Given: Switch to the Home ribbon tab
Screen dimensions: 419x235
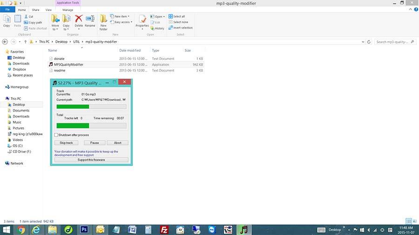Looking at the screenshot, I should tap(22, 10).
